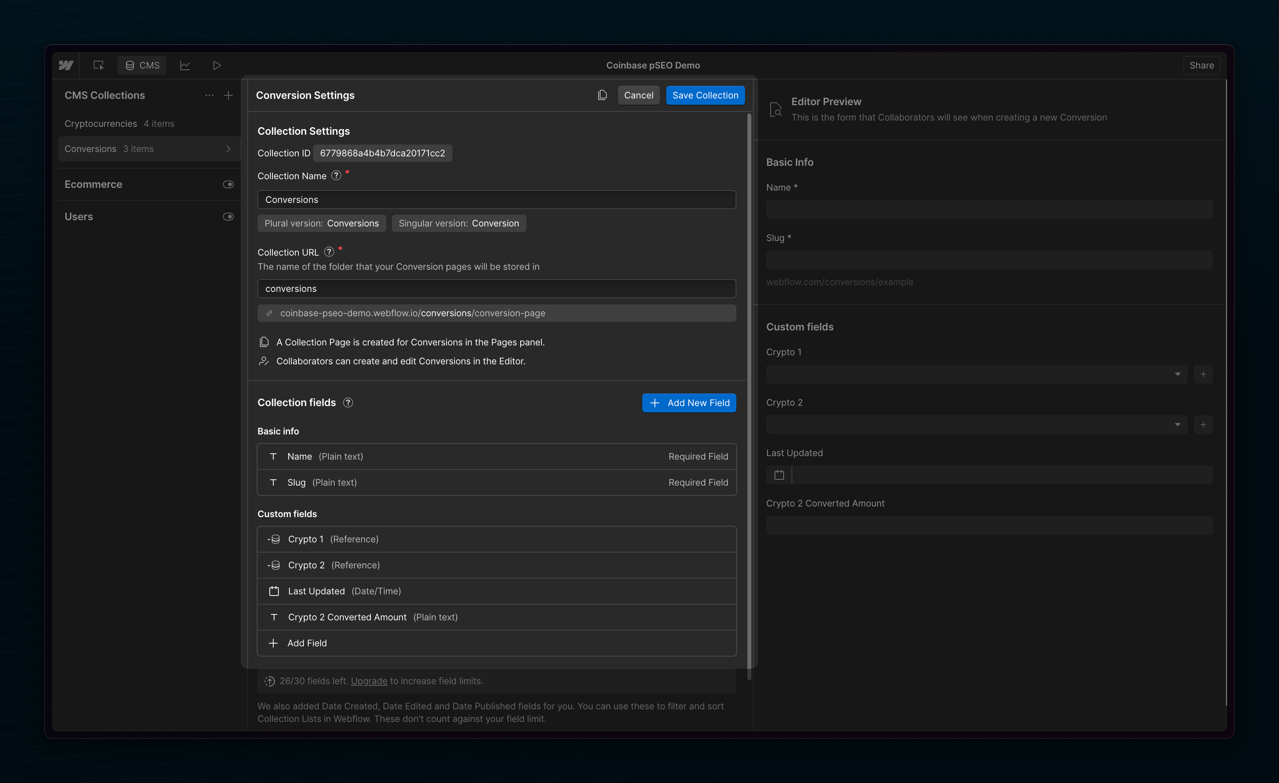Click Collection fields help icon
The width and height of the screenshot is (1279, 783).
[x=348, y=403]
